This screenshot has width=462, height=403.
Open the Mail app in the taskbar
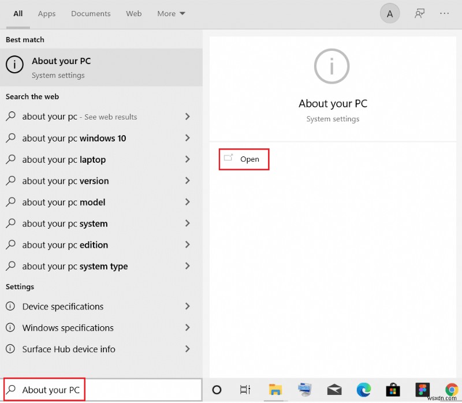point(334,390)
